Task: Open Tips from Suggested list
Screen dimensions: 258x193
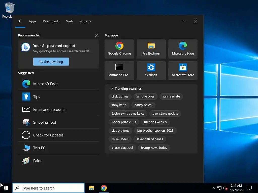Action: (x=58, y=96)
